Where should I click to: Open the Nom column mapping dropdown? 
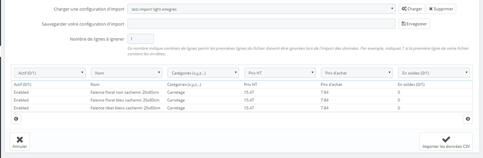pos(126,73)
